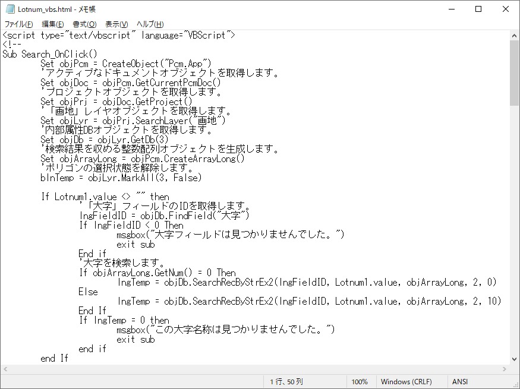The width and height of the screenshot is (520, 389).
Task: Open the ヘルプ(H) menu
Action: point(150,24)
